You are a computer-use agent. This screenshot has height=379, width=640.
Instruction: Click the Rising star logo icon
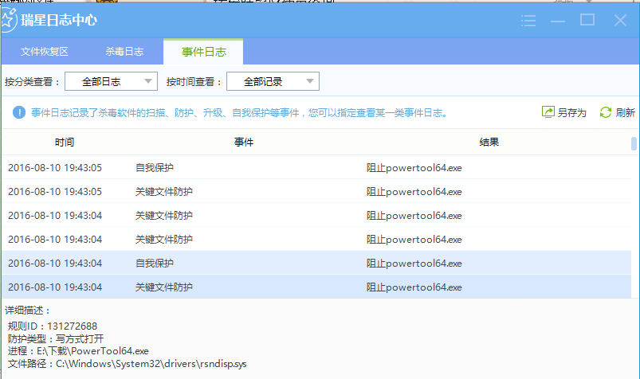pos(8,20)
